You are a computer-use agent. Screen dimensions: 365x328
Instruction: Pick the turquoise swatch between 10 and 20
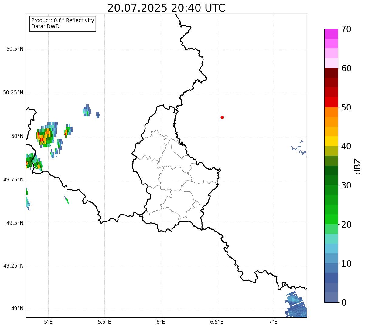(x=331, y=239)
